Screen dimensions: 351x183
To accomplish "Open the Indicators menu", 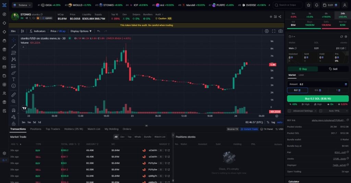I will click(37, 31).
